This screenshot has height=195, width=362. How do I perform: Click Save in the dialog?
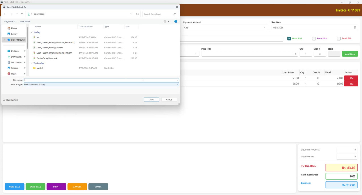151,99
